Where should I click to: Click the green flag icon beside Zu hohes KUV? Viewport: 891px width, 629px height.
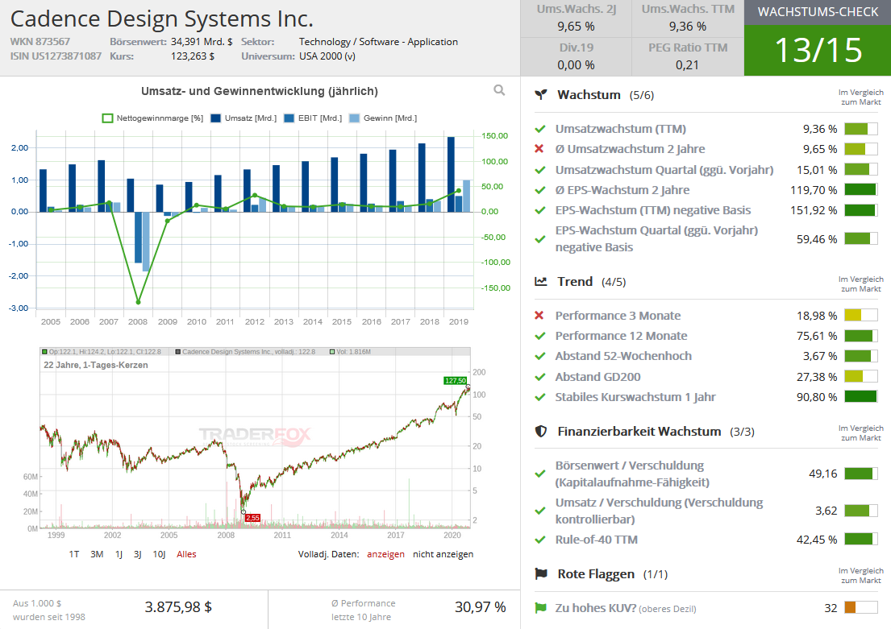coord(540,608)
